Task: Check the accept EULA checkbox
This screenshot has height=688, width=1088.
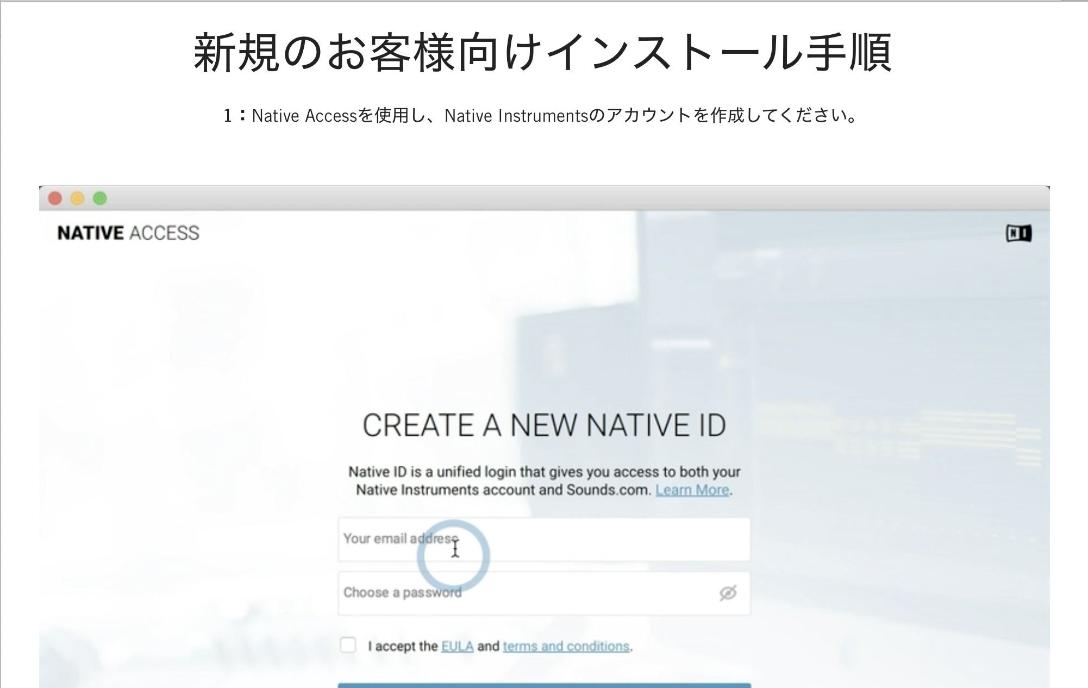Action: tap(348, 645)
